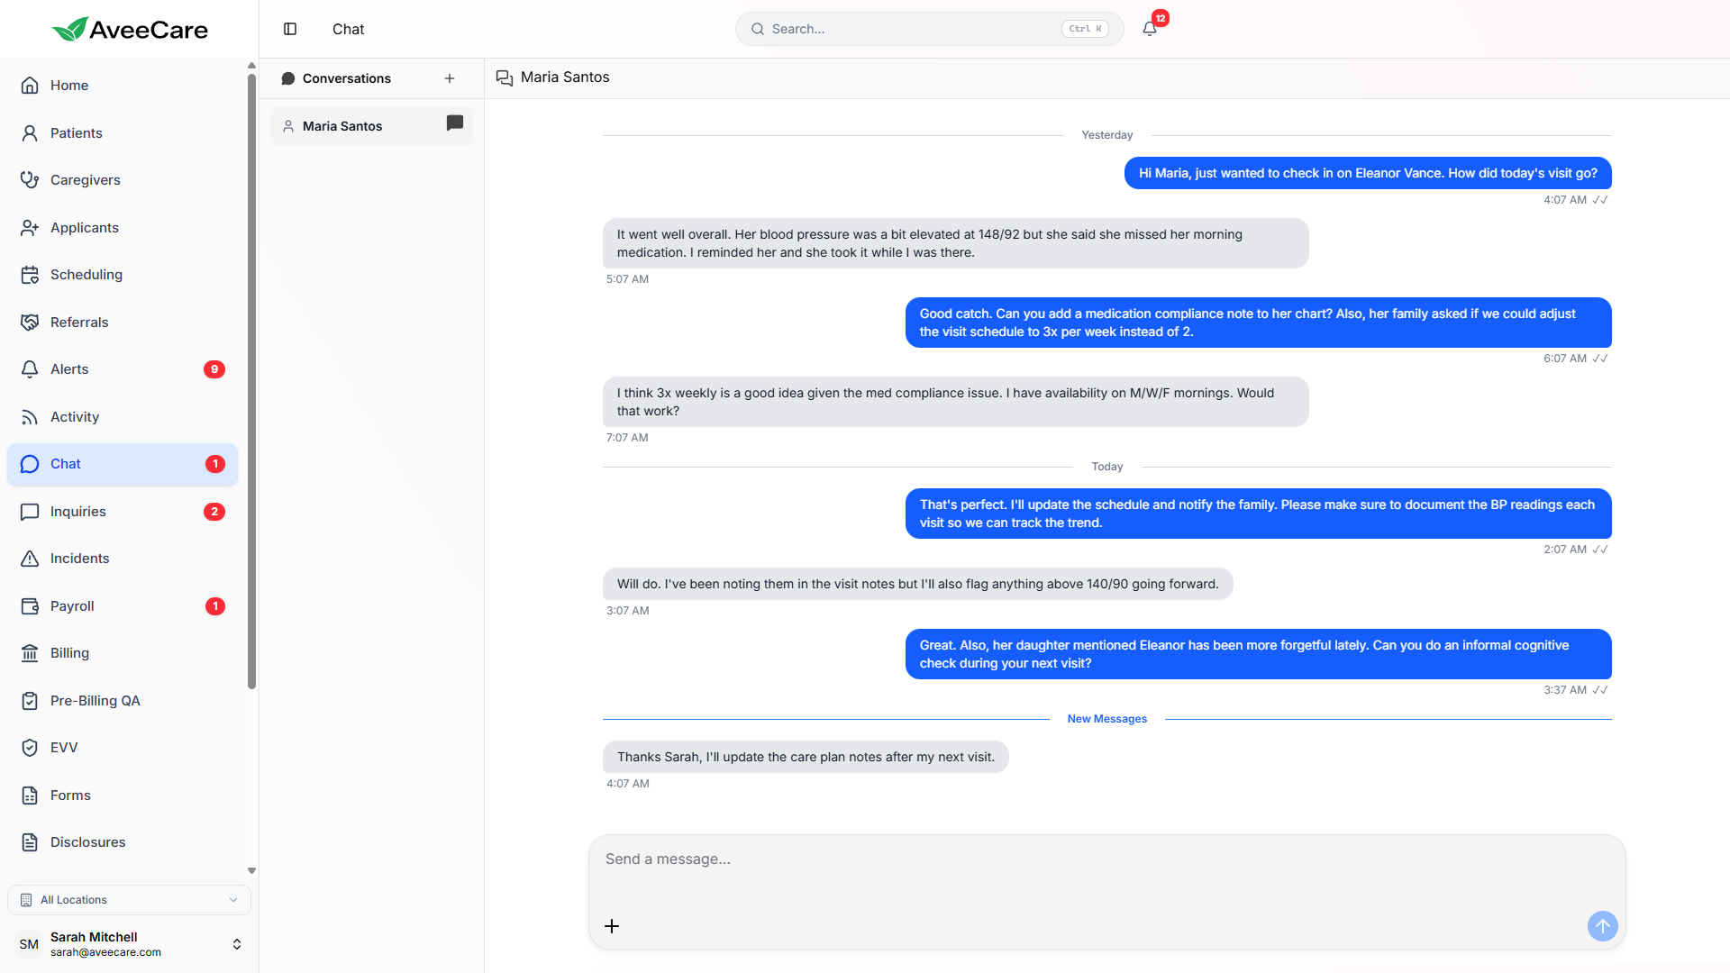
Task: Click the attachment plus in message composer
Action: coord(613,925)
